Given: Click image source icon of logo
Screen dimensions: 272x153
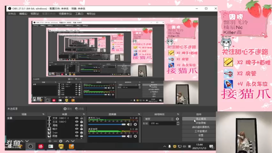Looking at the screenshot, I should click(49, 132).
